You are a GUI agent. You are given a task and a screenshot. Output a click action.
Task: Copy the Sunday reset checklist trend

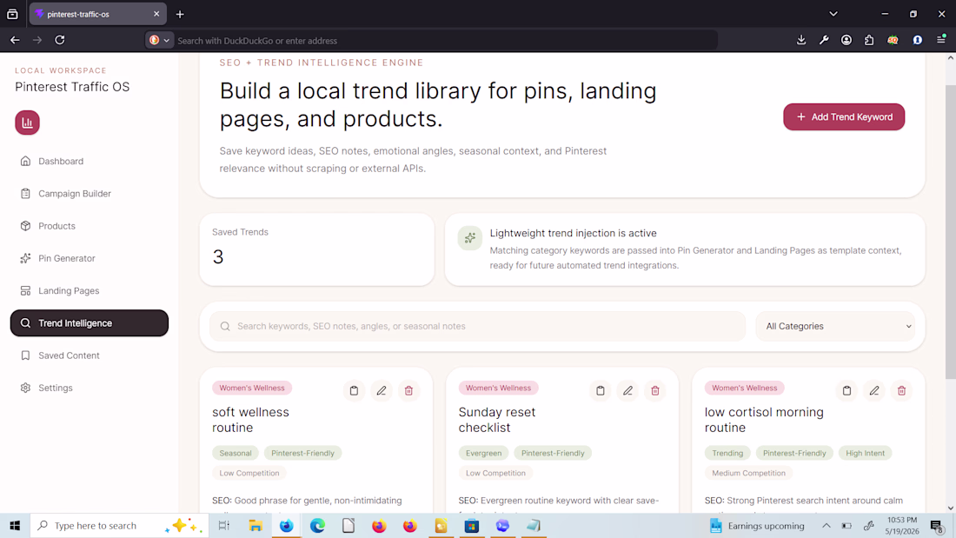click(601, 390)
